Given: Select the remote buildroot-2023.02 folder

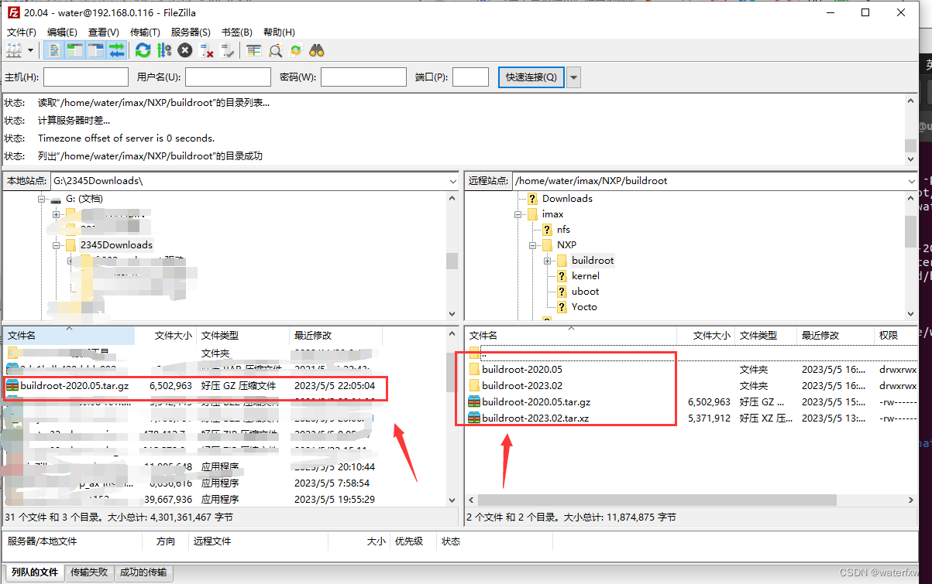Looking at the screenshot, I should [x=522, y=385].
